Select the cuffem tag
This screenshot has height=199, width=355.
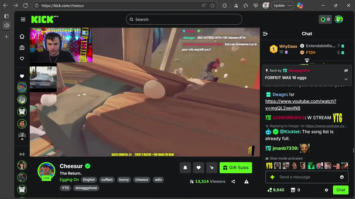point(107,180)
